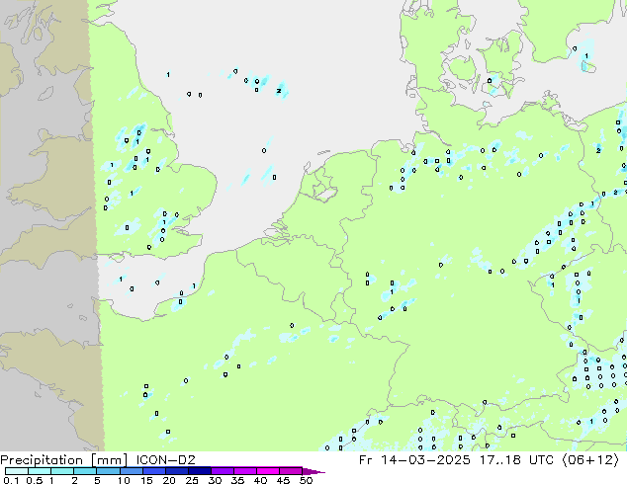Select the 10–15 mm legend swatch
Image resolution: width=627 pixels, height=484 pixels.
click(x=132, y=471)
